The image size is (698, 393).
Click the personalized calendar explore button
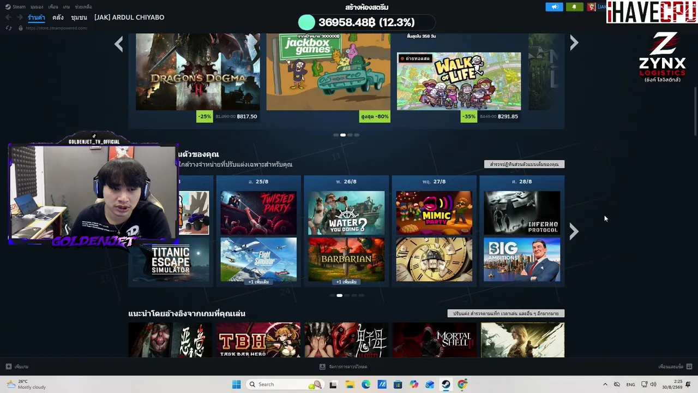(524, 164)
